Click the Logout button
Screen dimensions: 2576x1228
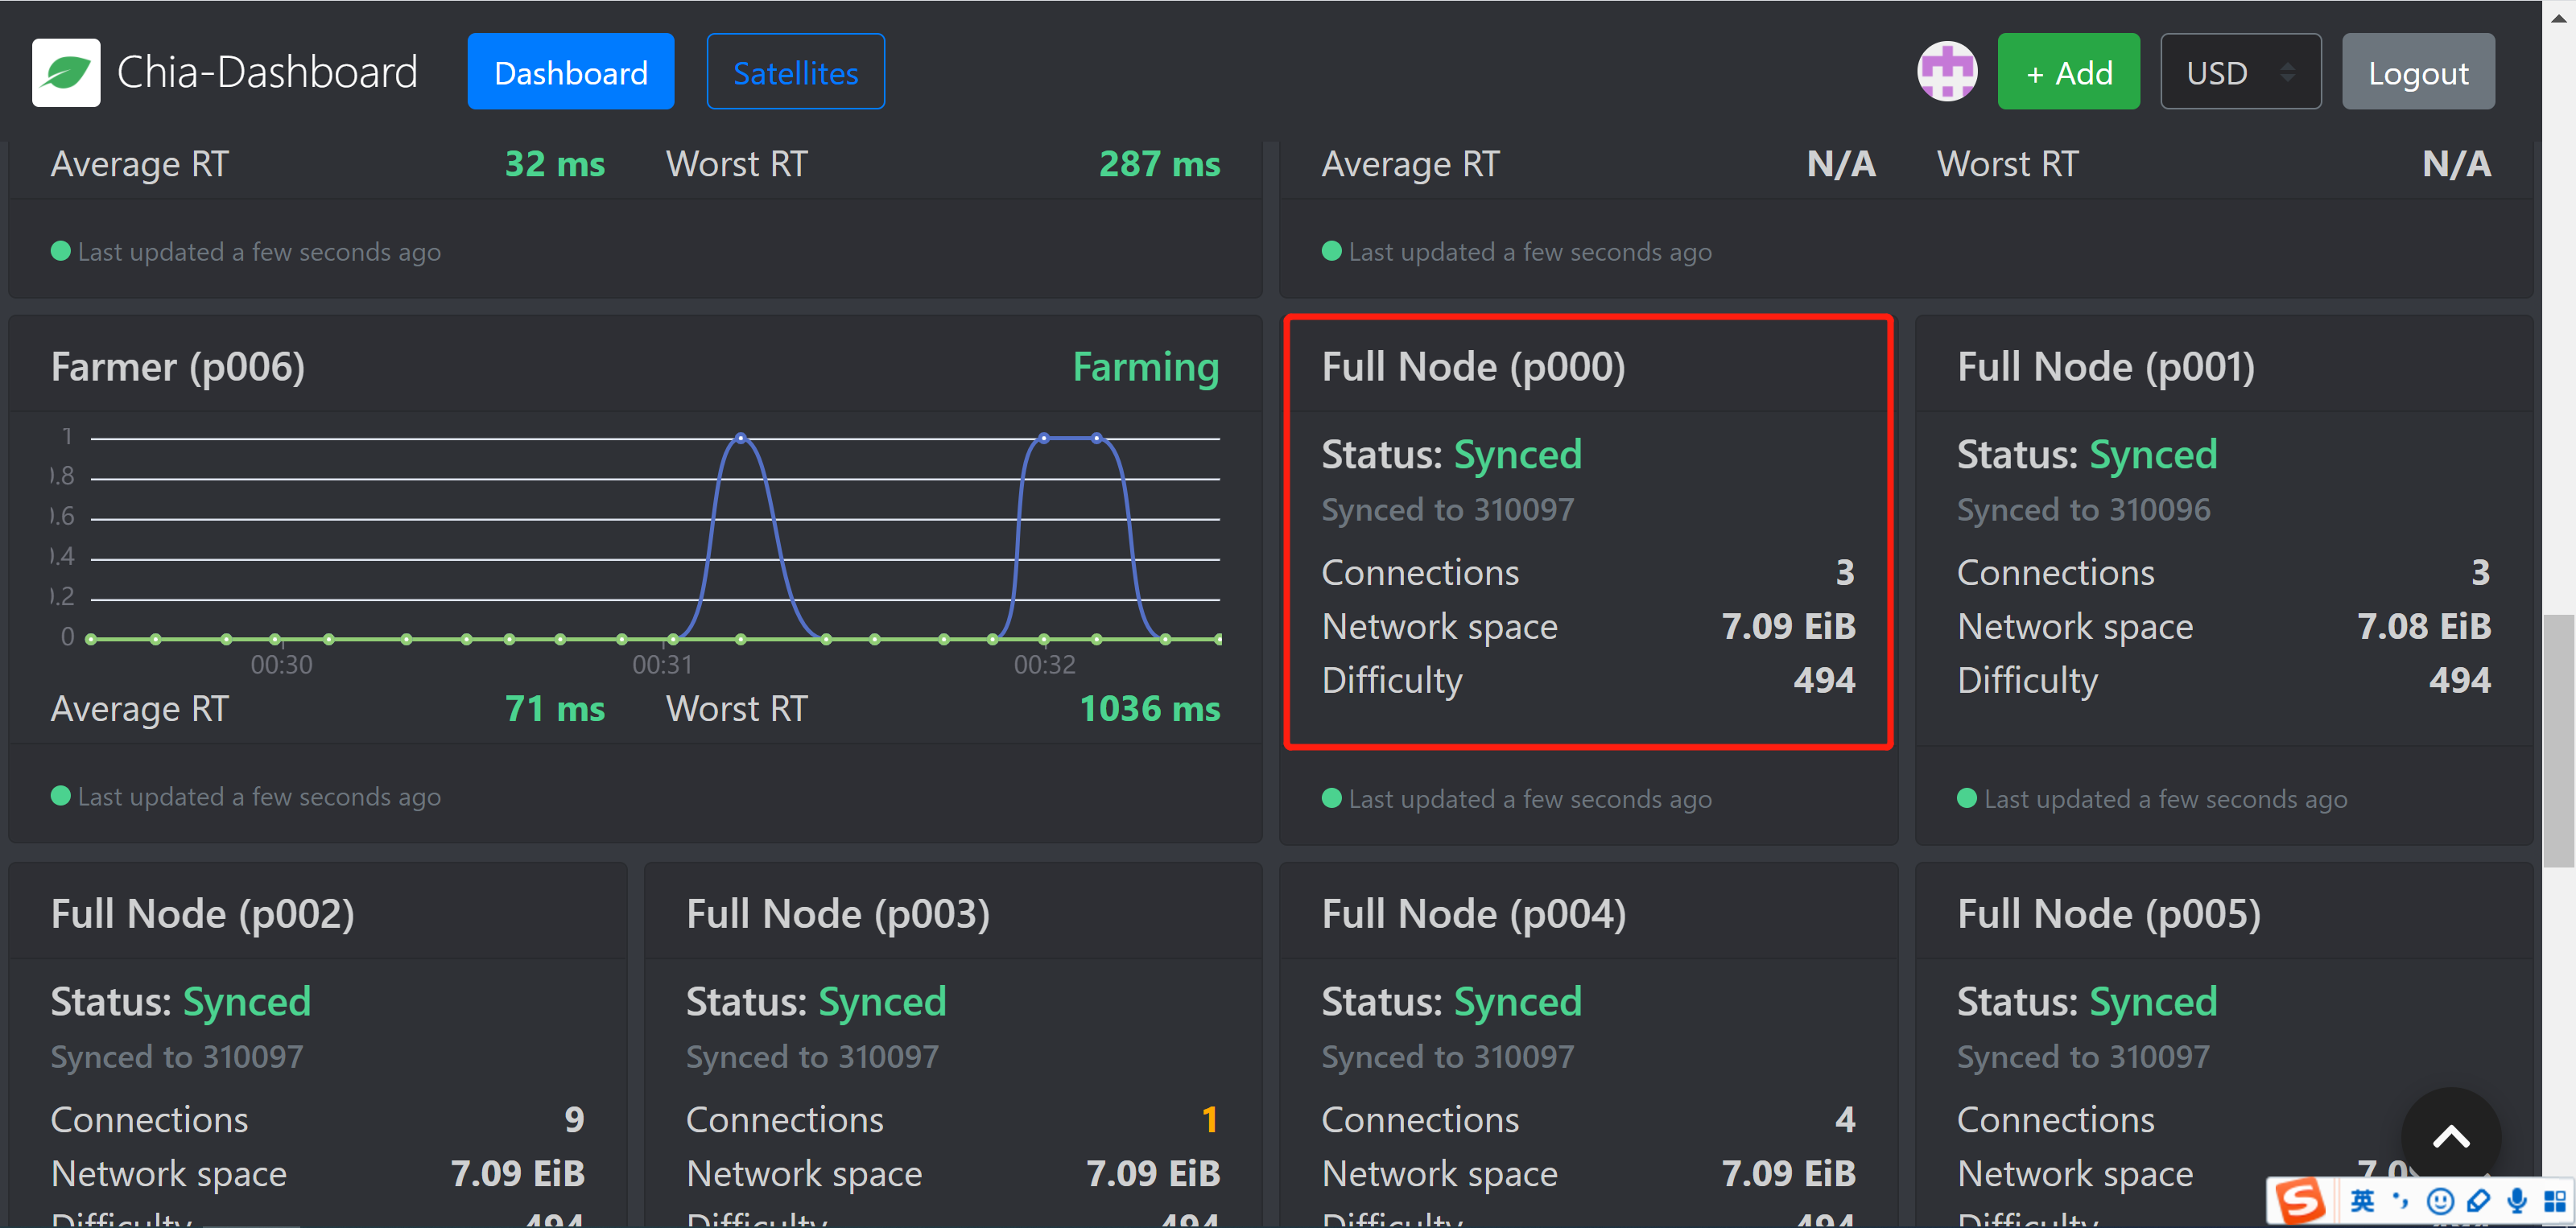pos(2417,71)
